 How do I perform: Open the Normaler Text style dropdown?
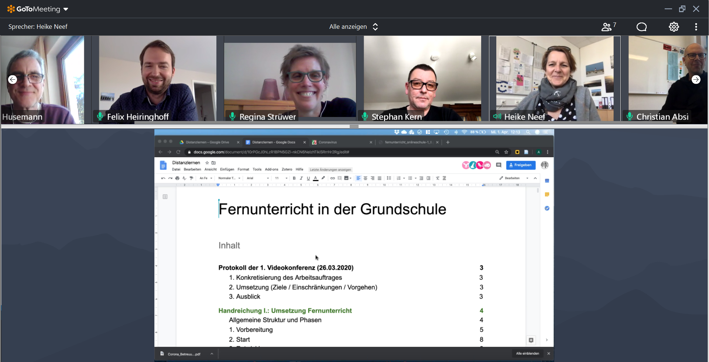coord(229,178)
